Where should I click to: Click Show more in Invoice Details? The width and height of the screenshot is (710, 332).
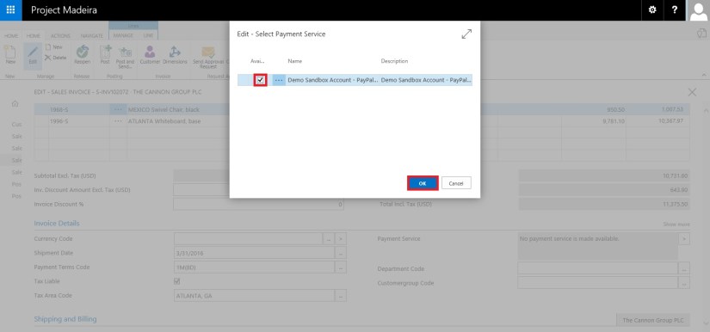[676, 224]
